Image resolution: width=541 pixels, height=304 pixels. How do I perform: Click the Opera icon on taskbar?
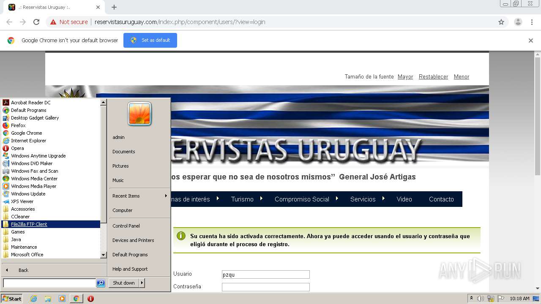coord(90,299)
